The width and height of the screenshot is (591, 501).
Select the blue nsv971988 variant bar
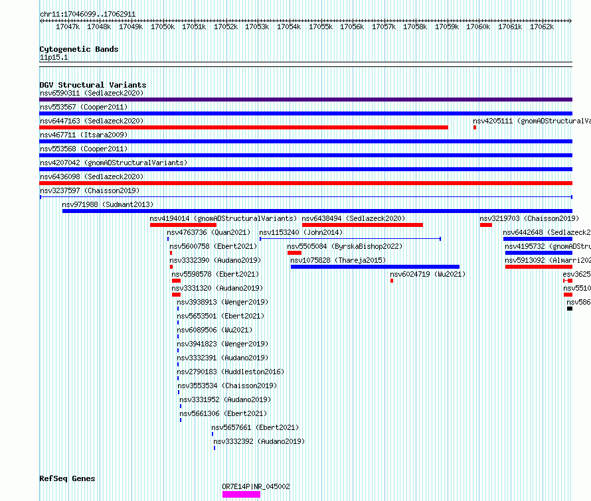(x=317, y=211)
